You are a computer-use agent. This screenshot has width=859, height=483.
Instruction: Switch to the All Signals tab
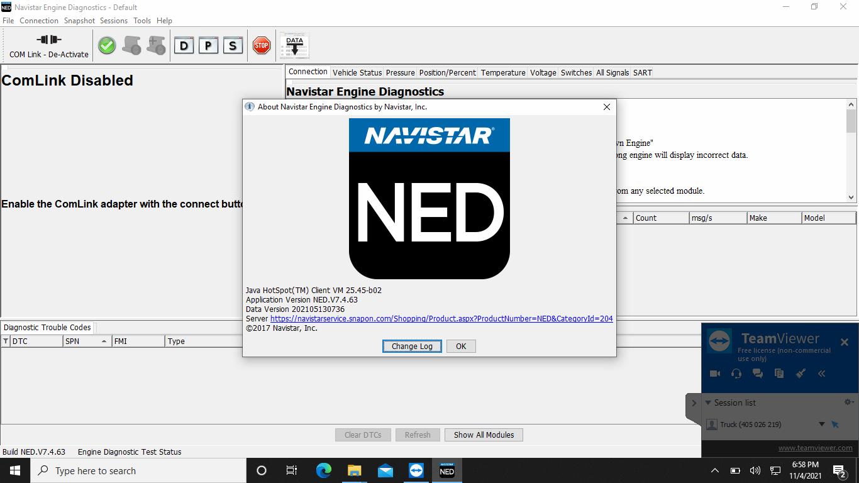[612, 72]
